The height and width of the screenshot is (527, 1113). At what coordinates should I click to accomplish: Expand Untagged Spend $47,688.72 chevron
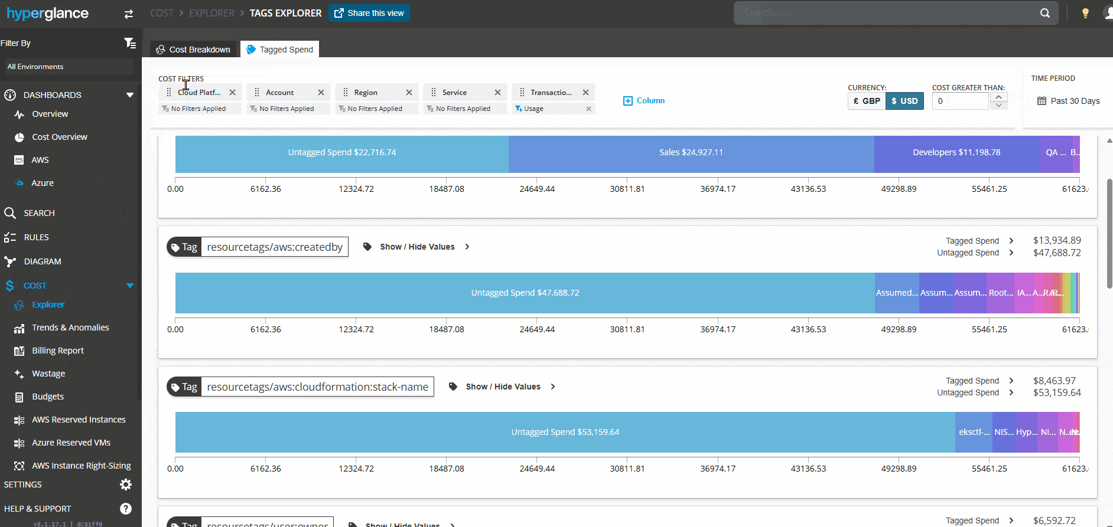point(1011,253)
